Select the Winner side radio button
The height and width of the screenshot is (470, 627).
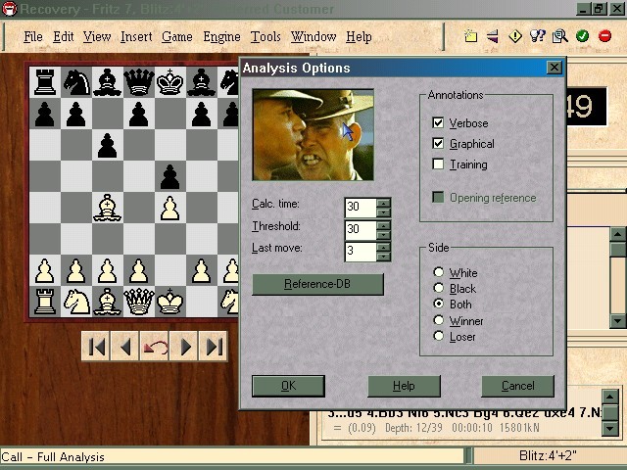click(x=439, y=320)
